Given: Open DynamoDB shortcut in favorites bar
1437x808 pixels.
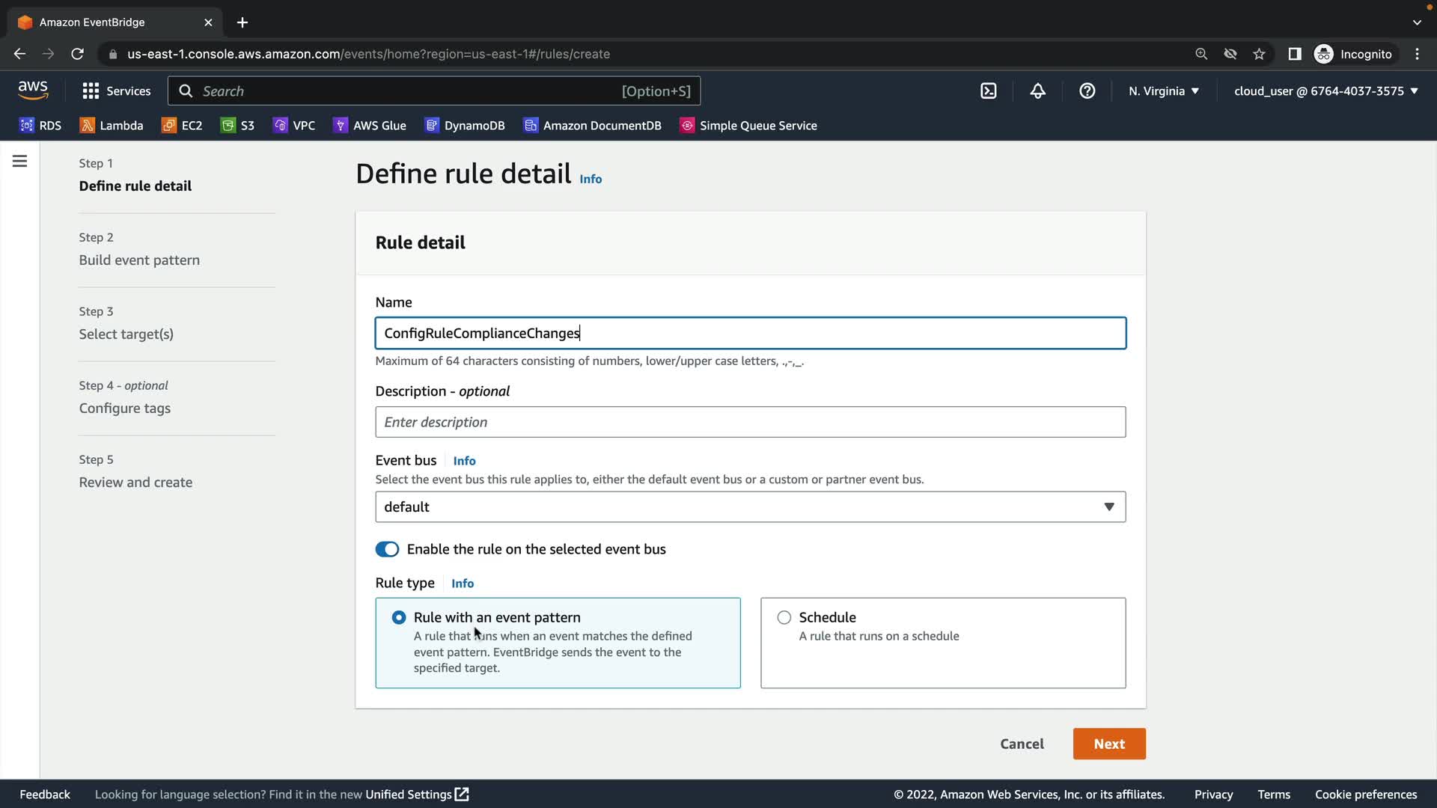Looking at the screenshot, I should click(465, 126).
